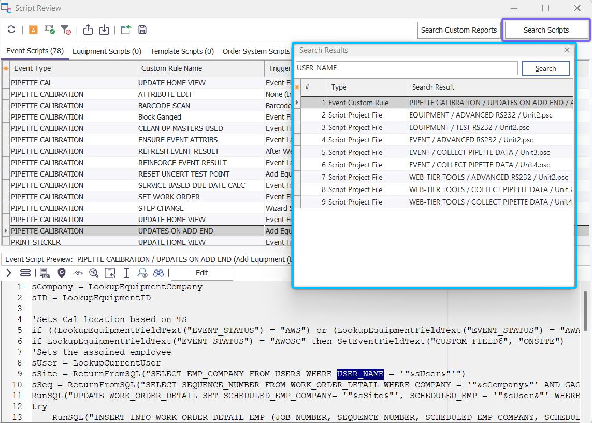Screen dimensions: 592x423
Task: Click the filter icon with red cancel mark
Action: [x=66, y=30]
